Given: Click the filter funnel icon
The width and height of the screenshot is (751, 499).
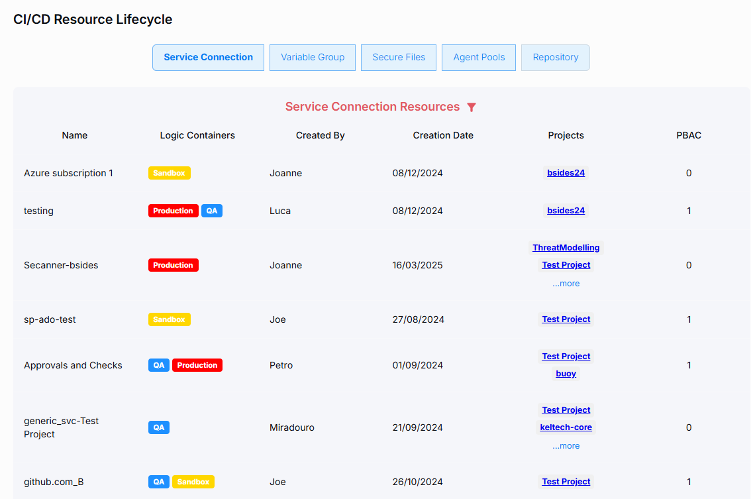Looking at the screenshot, I should [x=472, y=107].
